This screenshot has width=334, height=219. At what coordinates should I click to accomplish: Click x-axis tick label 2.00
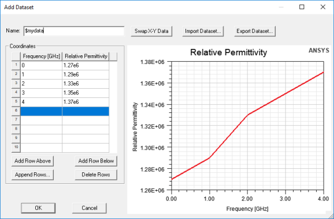(247, 199)
